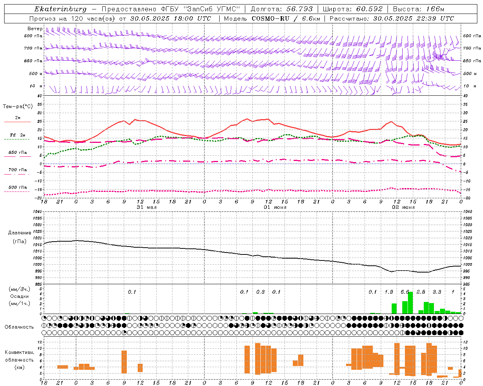Click the '500 гПа' temperature legend entry
Viewport: 483px width, 386px height.
[17, 187]
